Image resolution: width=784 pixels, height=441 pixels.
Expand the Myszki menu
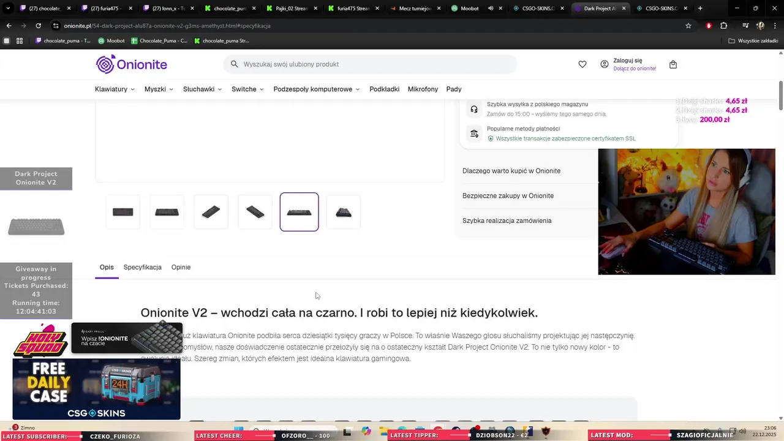[159, 89]
